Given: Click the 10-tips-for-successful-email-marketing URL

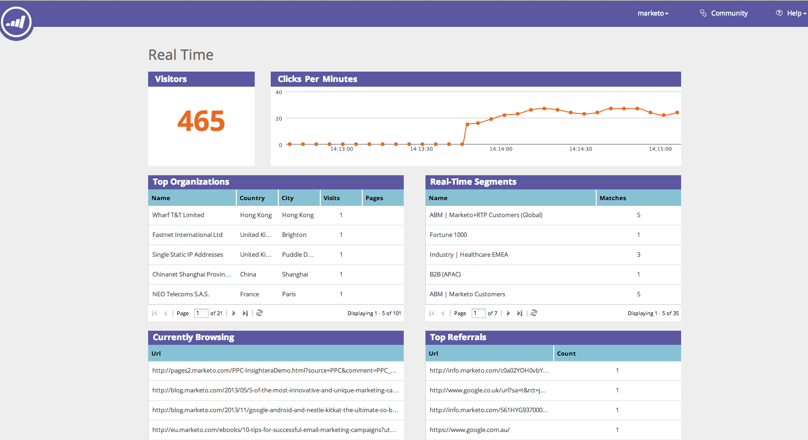Looking at the screenshot, I should (x=274, y=430).
